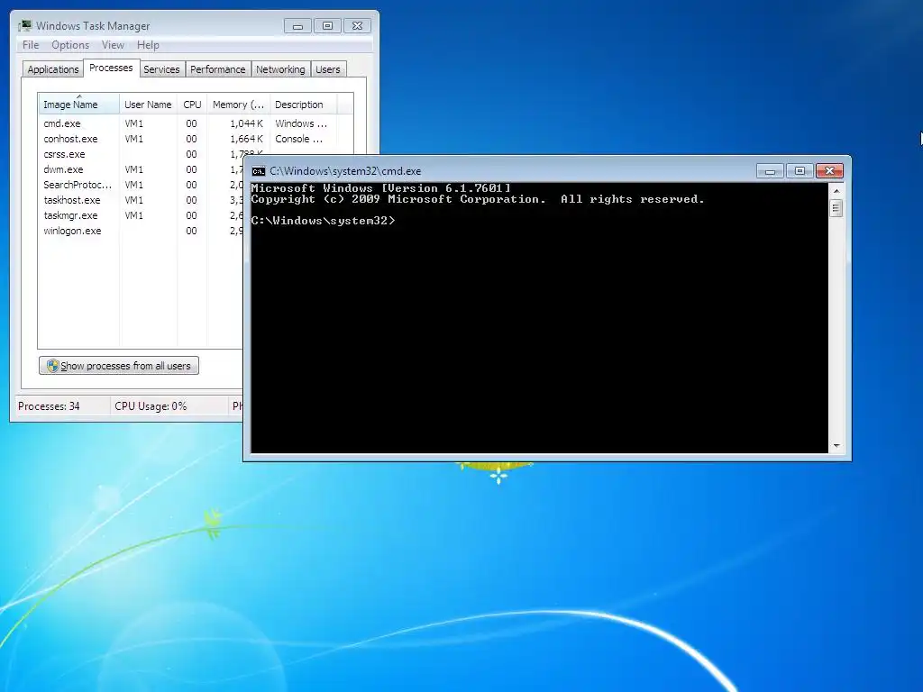Minimize the Windows Task Manager window
This screenshot has width=923, height=692.
[297, 26]
